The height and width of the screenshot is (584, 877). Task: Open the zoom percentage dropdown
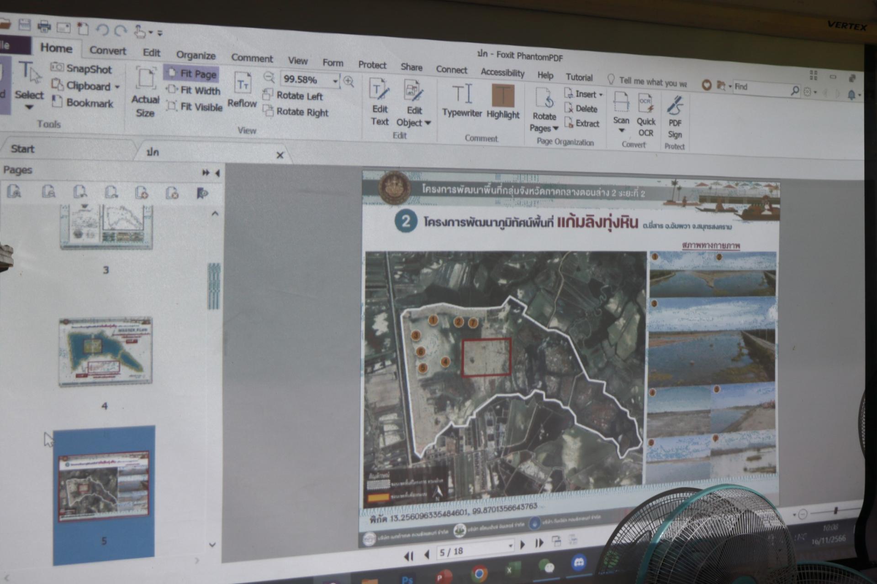[335, 81]
